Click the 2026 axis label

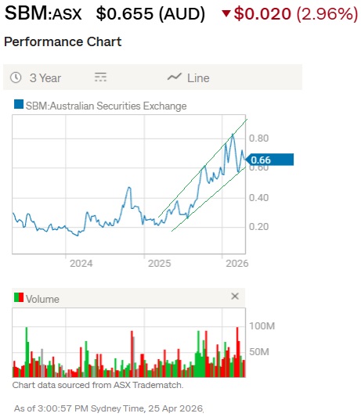click(237, 264)
